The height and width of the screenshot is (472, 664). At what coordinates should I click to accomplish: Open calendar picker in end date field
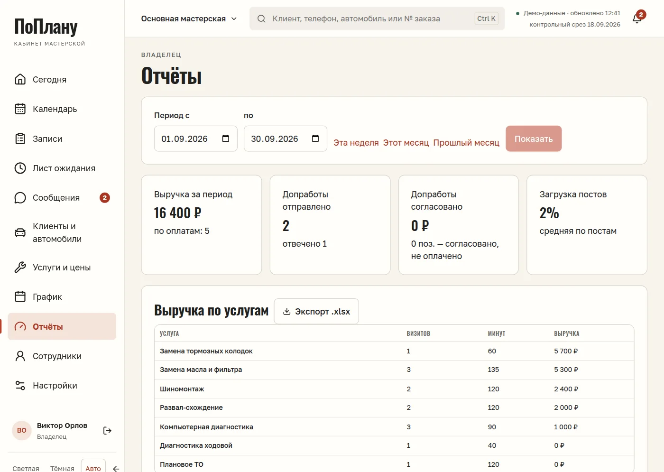click(315, 139)
